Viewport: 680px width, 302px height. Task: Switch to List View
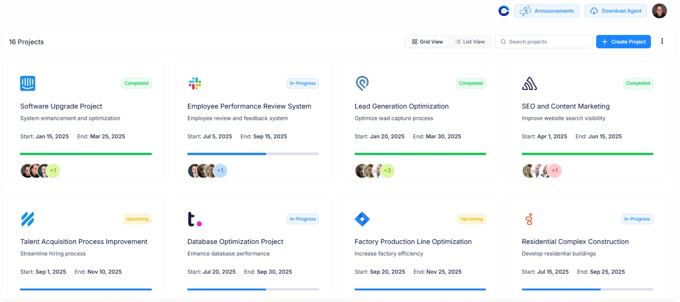point(470,42)
